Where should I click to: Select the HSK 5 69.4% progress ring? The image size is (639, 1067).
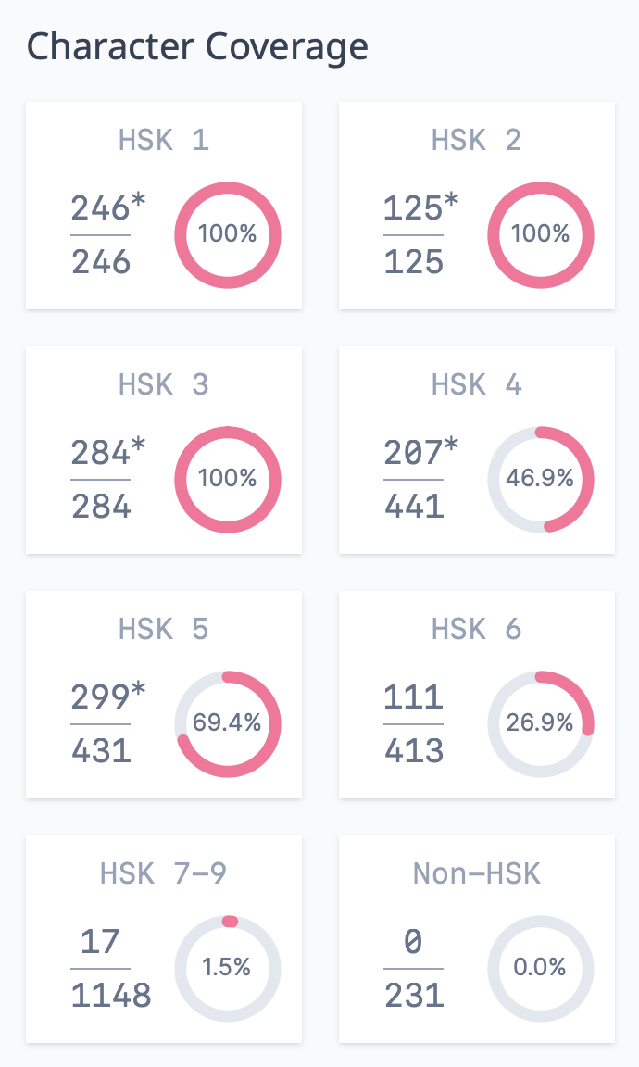(x=227, y=723)
